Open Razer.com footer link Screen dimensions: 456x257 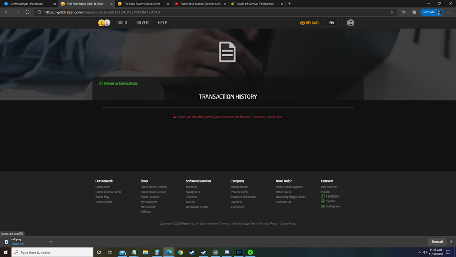(x=103, y=187)
